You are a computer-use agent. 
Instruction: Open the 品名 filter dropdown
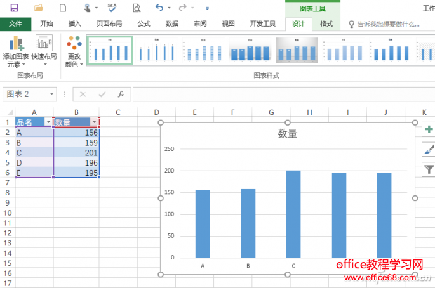[48, 122]
